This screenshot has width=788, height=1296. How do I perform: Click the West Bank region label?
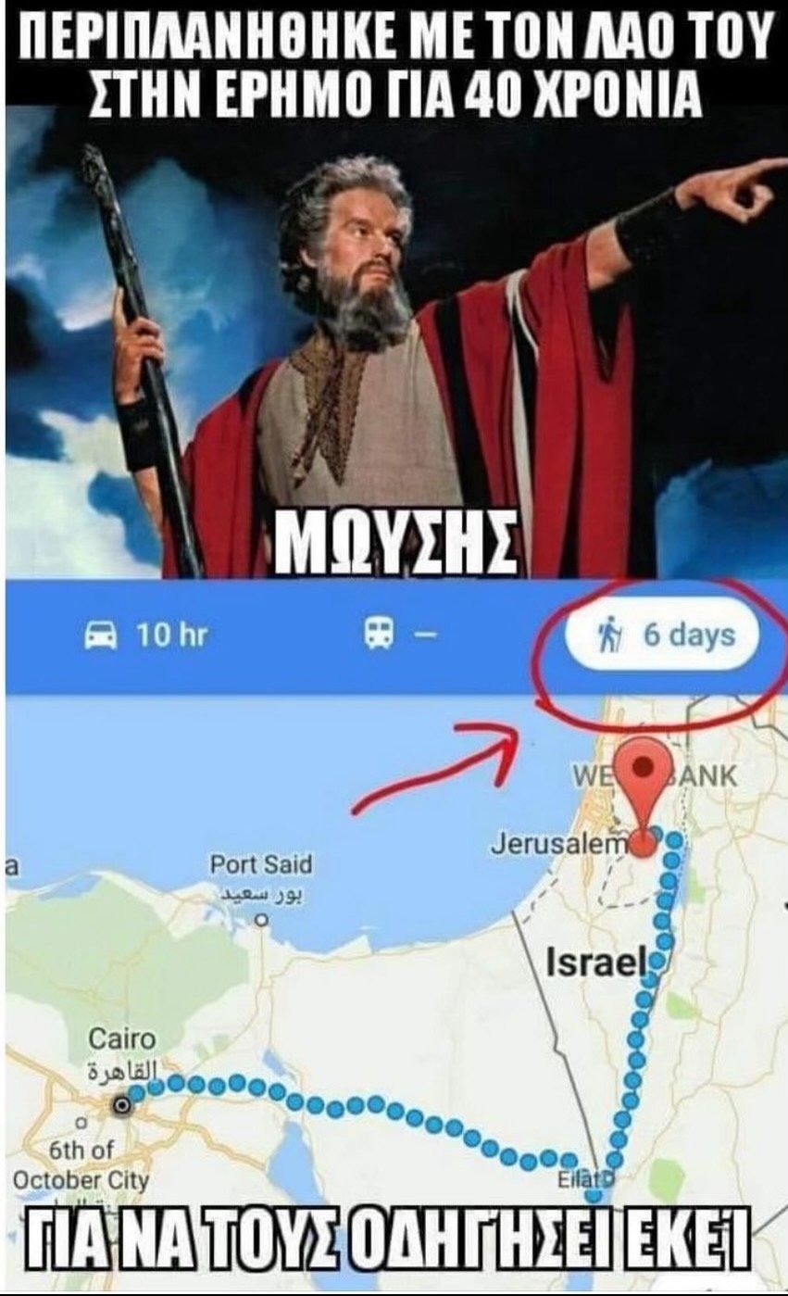[x=656, y=775]
